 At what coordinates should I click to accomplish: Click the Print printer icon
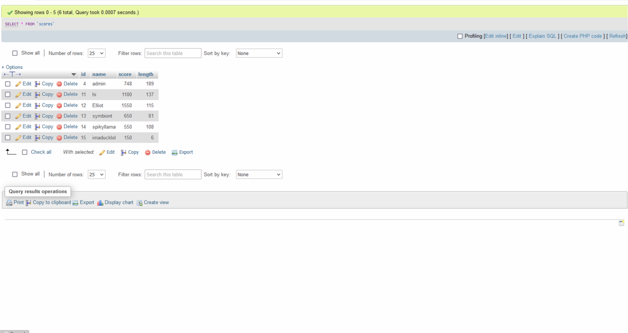(x=9, y=203)
